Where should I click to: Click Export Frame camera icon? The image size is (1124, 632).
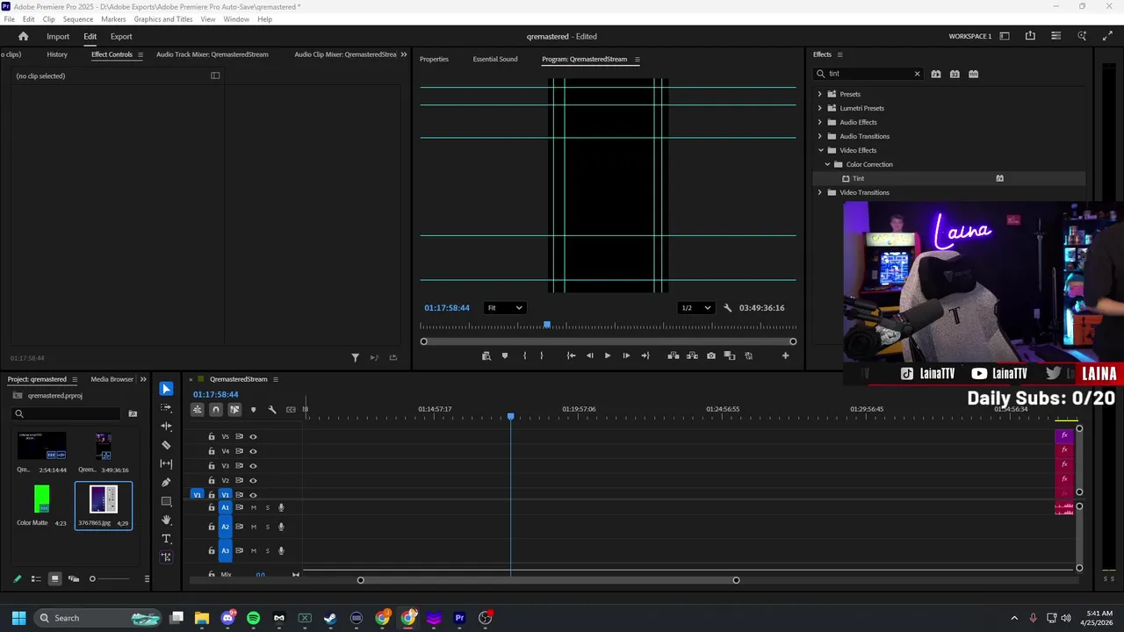coord(710,355)
